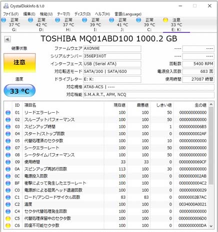Open the 言語(Language) menu
This screenshot has height=232, width=218.
click(x=128, y=14)
